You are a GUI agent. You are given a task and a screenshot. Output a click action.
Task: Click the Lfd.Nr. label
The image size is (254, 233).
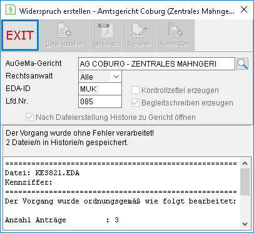click(x=17, y=101)
